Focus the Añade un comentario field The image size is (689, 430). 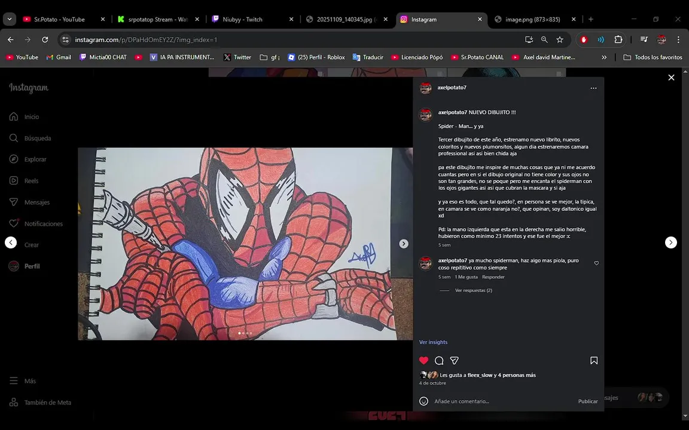tap(503, 401)
